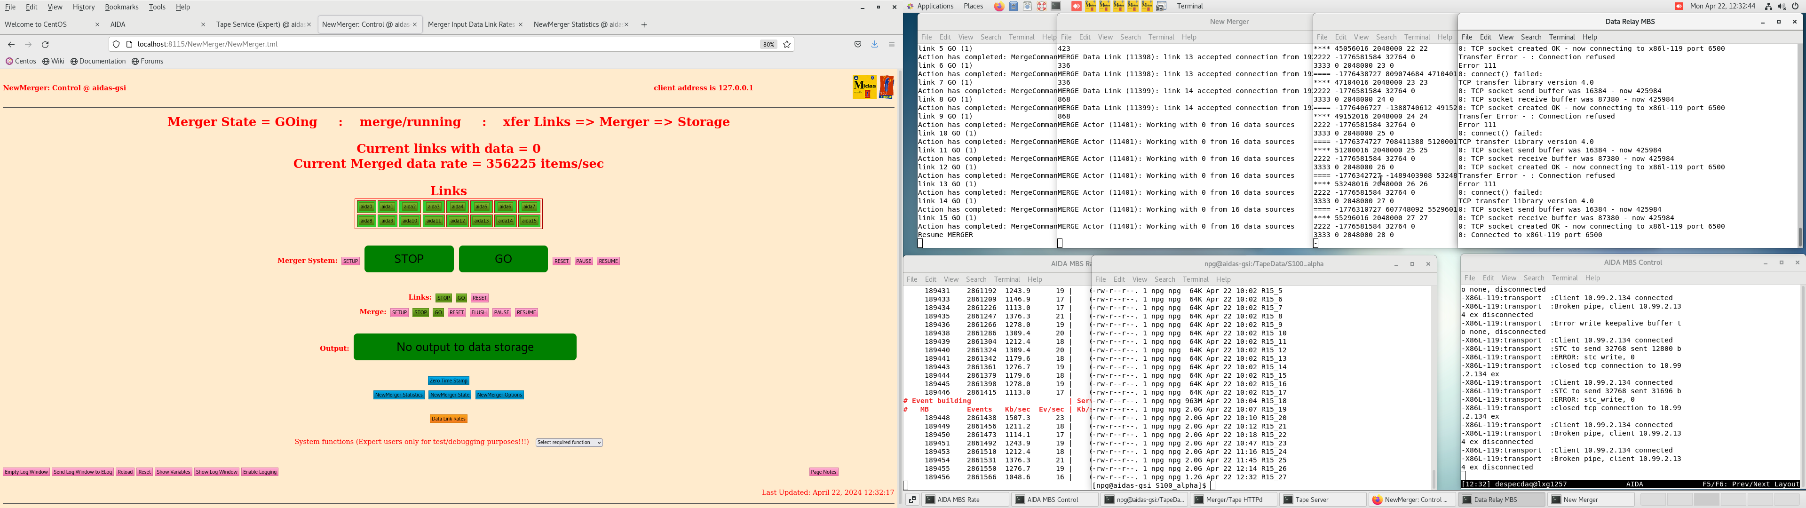This screenshot has height=508, width=1806.
Task: Click the large green STOP button
Action: click(409, 259)
